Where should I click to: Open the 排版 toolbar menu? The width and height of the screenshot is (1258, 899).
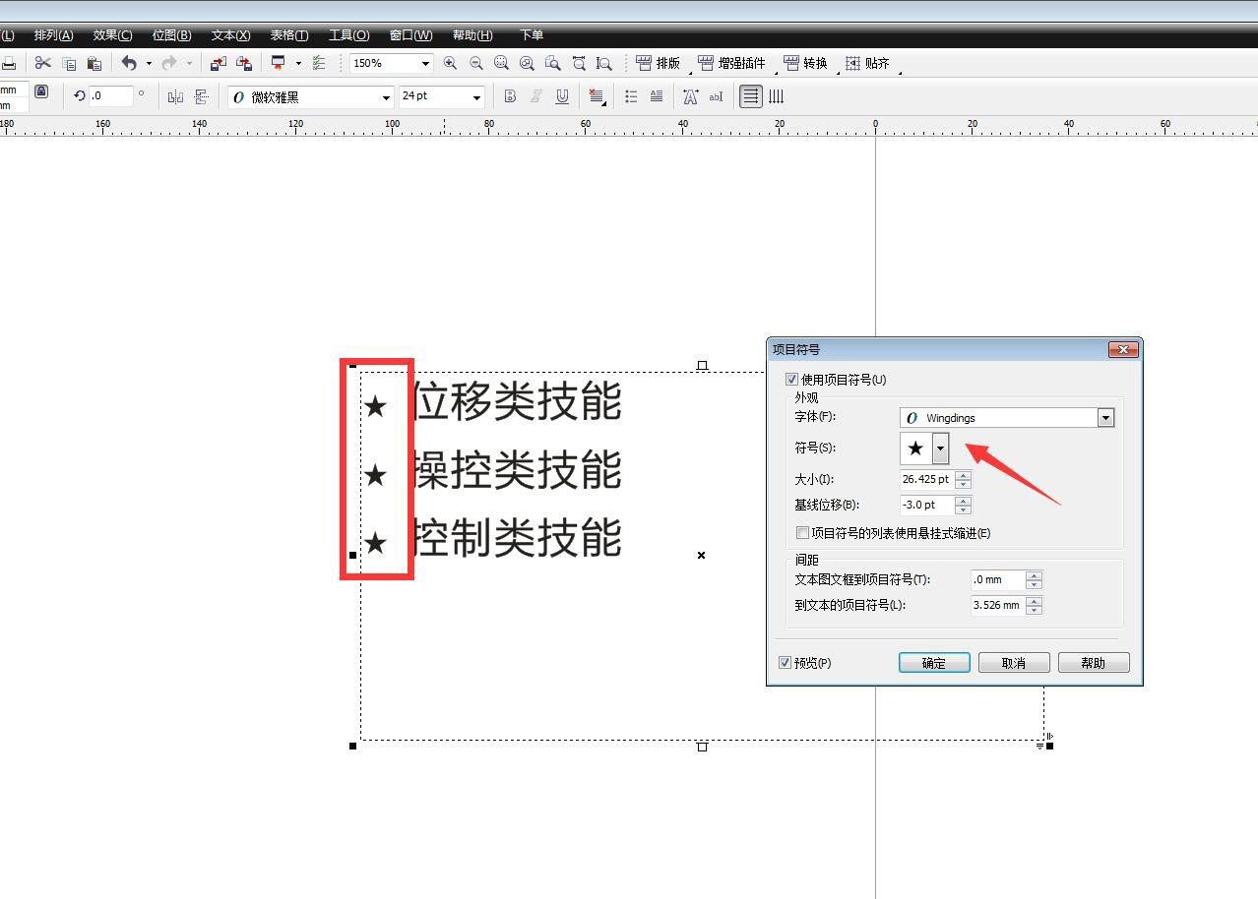point(660,63)
